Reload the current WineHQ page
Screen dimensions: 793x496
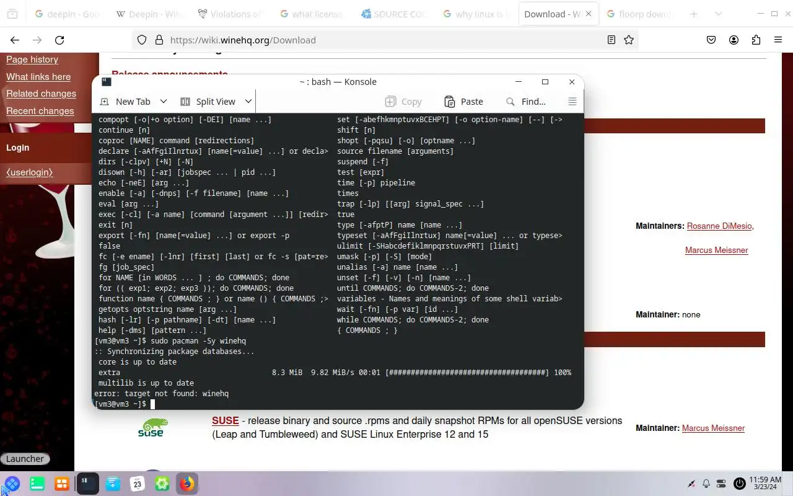(59, 40)
